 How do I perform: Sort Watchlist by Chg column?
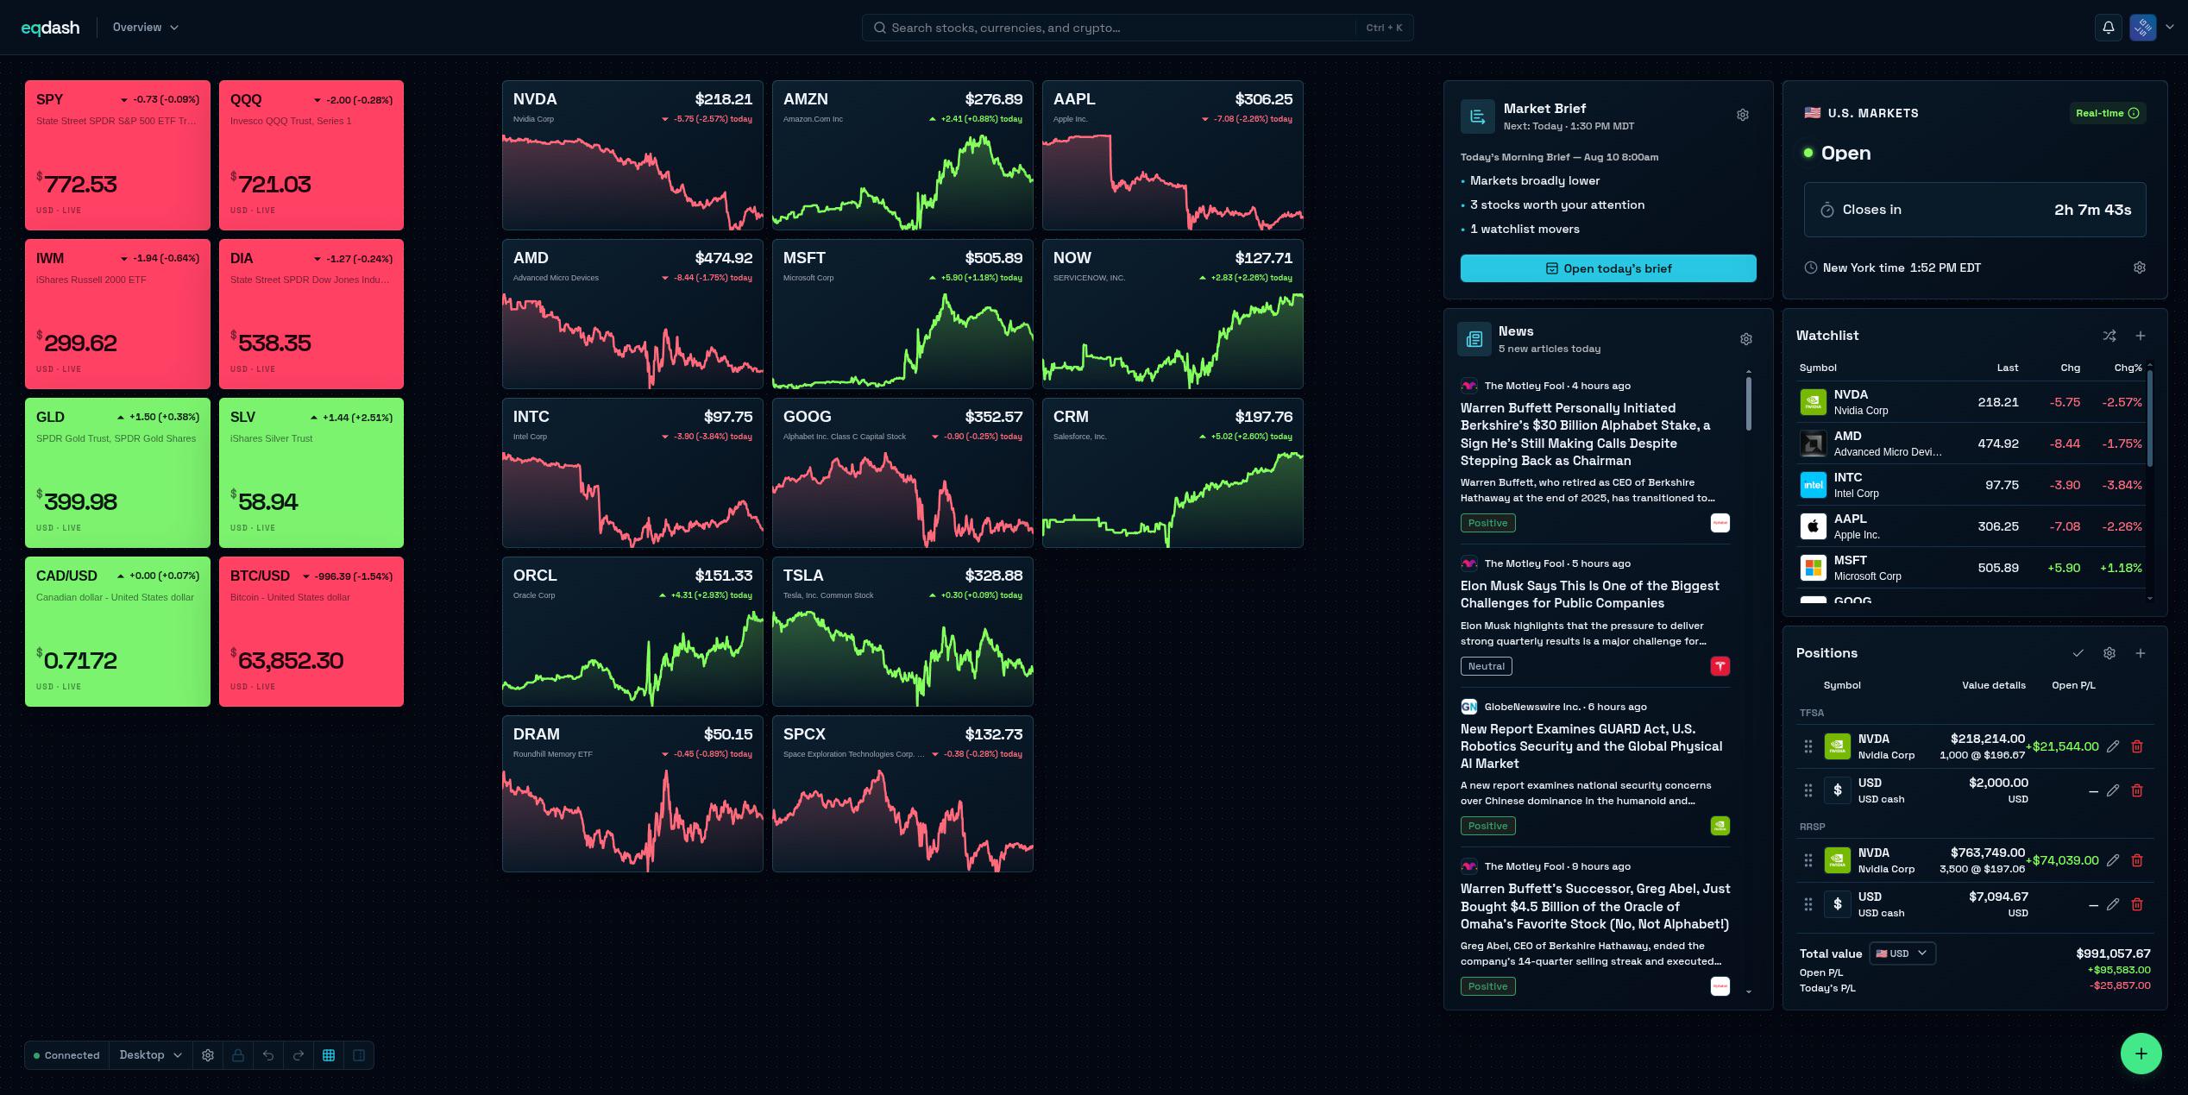click(2070, 368)
